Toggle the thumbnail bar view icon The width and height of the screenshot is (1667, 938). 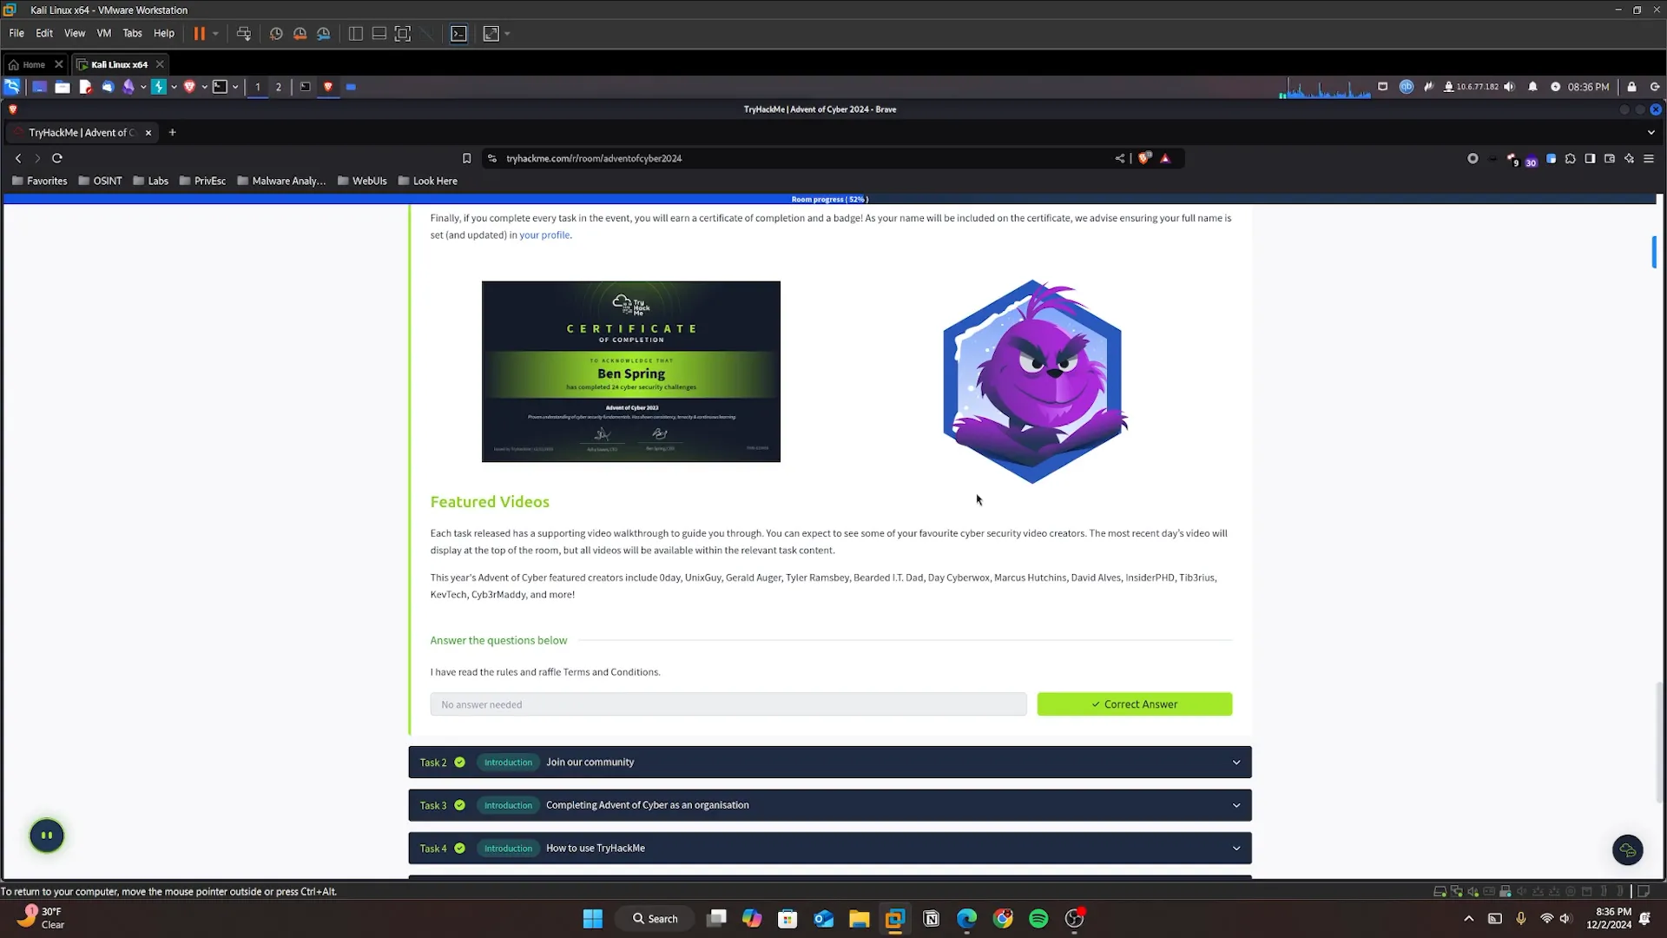click(379, 34)
